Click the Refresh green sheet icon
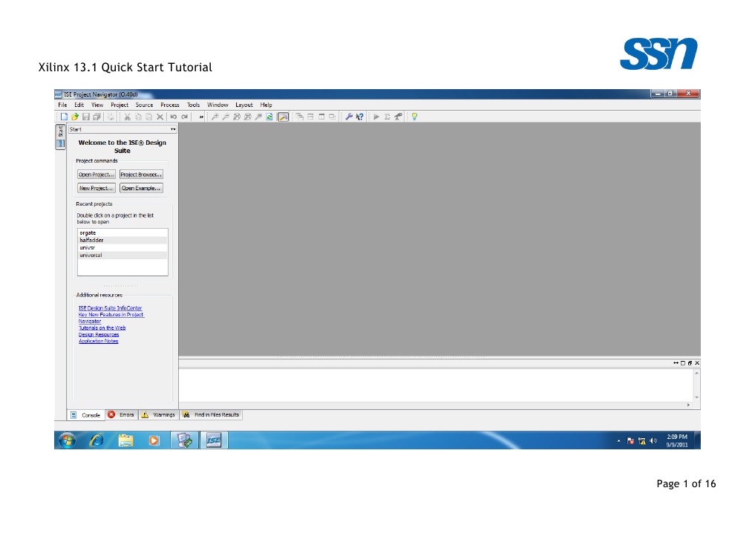Image resolution: width=755 pixels, height=534 pixels. pyautogui.click(x=269, y=117)
